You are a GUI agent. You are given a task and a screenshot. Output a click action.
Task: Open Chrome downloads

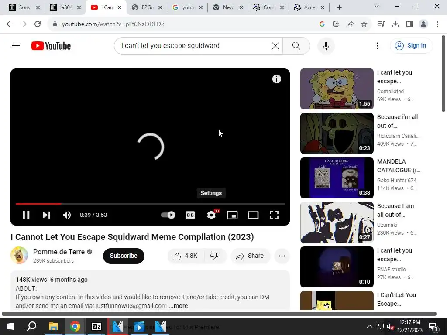click(x=395, y=24)
